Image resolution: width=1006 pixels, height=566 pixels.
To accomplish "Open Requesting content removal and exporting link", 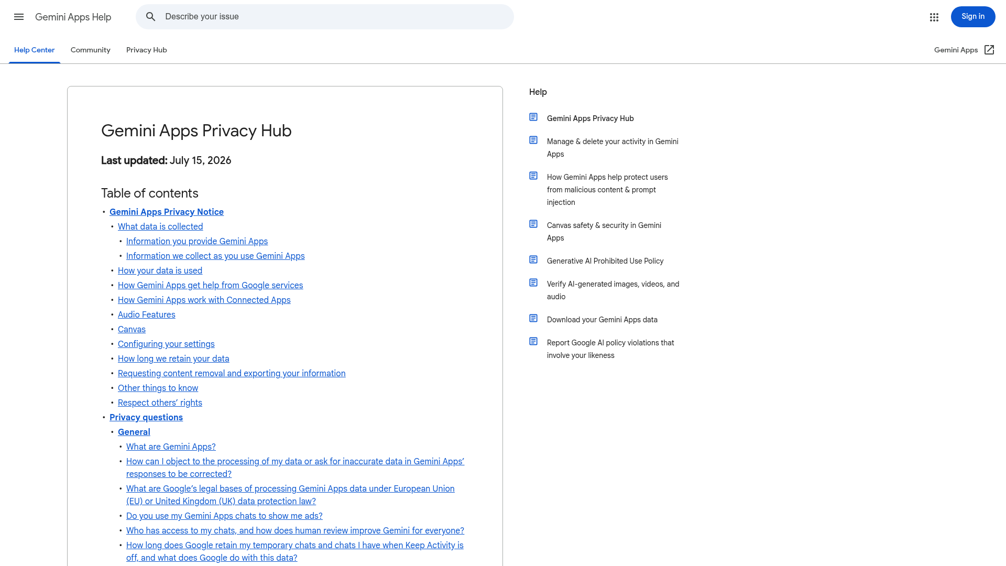I will pos(232,373).
